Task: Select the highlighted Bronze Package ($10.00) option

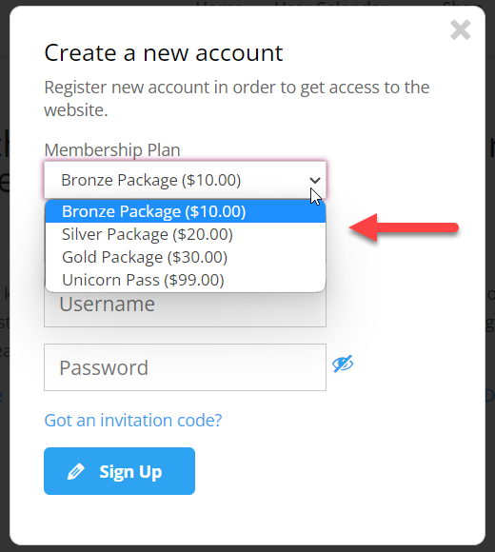Action: [186, 211]
